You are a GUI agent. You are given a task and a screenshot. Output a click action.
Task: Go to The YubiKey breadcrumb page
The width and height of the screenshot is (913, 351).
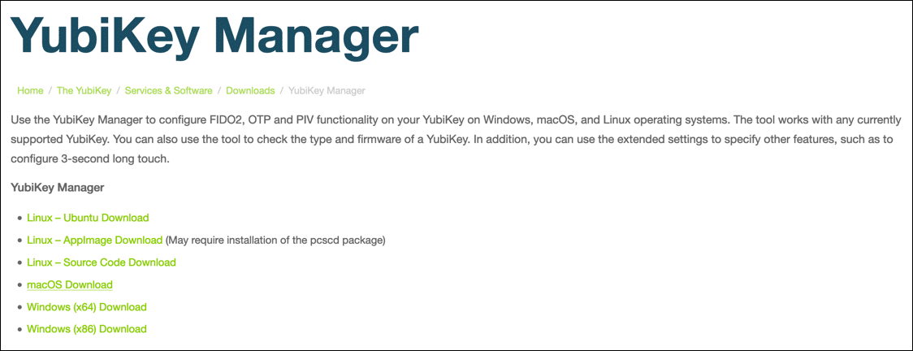click(x=84, y=91)
